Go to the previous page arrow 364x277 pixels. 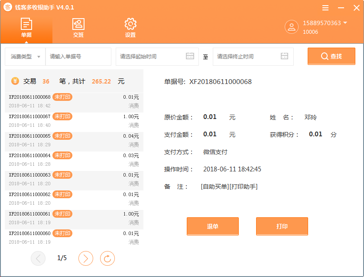(38, 258)
